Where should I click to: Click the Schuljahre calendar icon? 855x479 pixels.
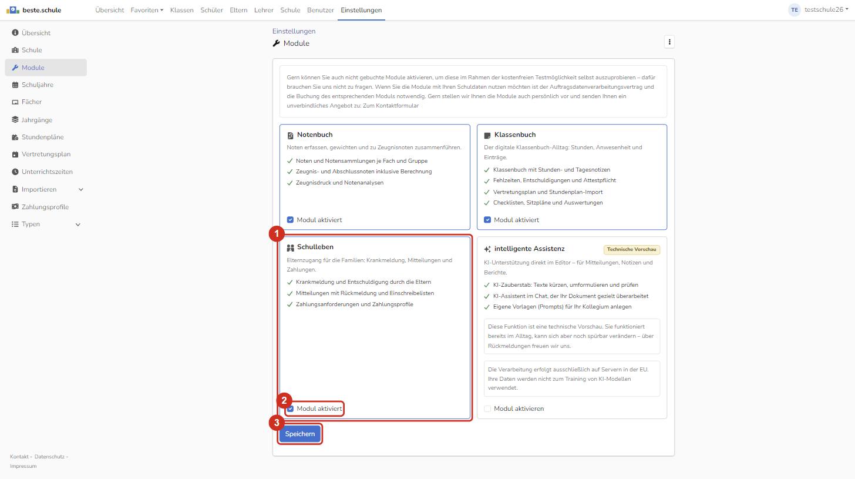pyautogui.click(x=15, y=85)
